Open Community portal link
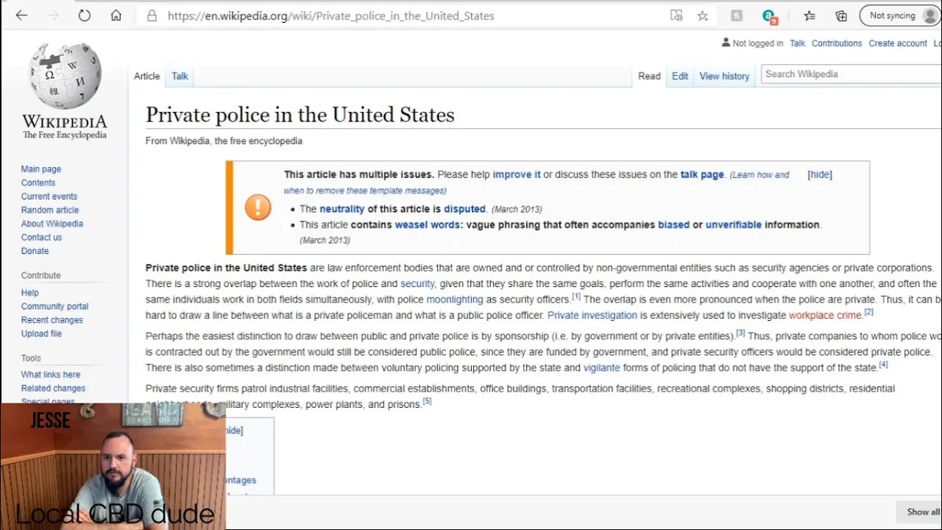 pyautogui.click(x=54, y=306)
